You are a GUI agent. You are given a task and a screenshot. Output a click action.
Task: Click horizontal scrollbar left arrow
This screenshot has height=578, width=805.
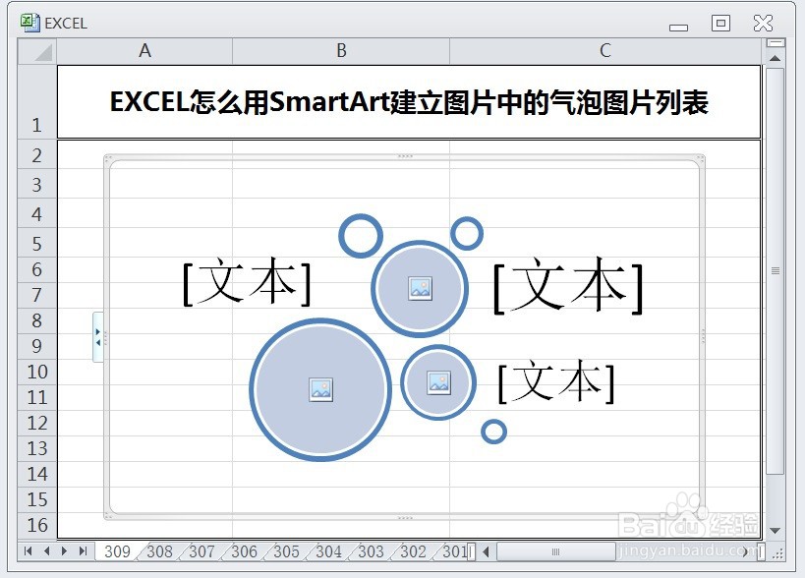coord(486,552)
